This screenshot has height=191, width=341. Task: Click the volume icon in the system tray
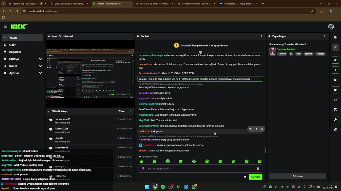point(314,187)
